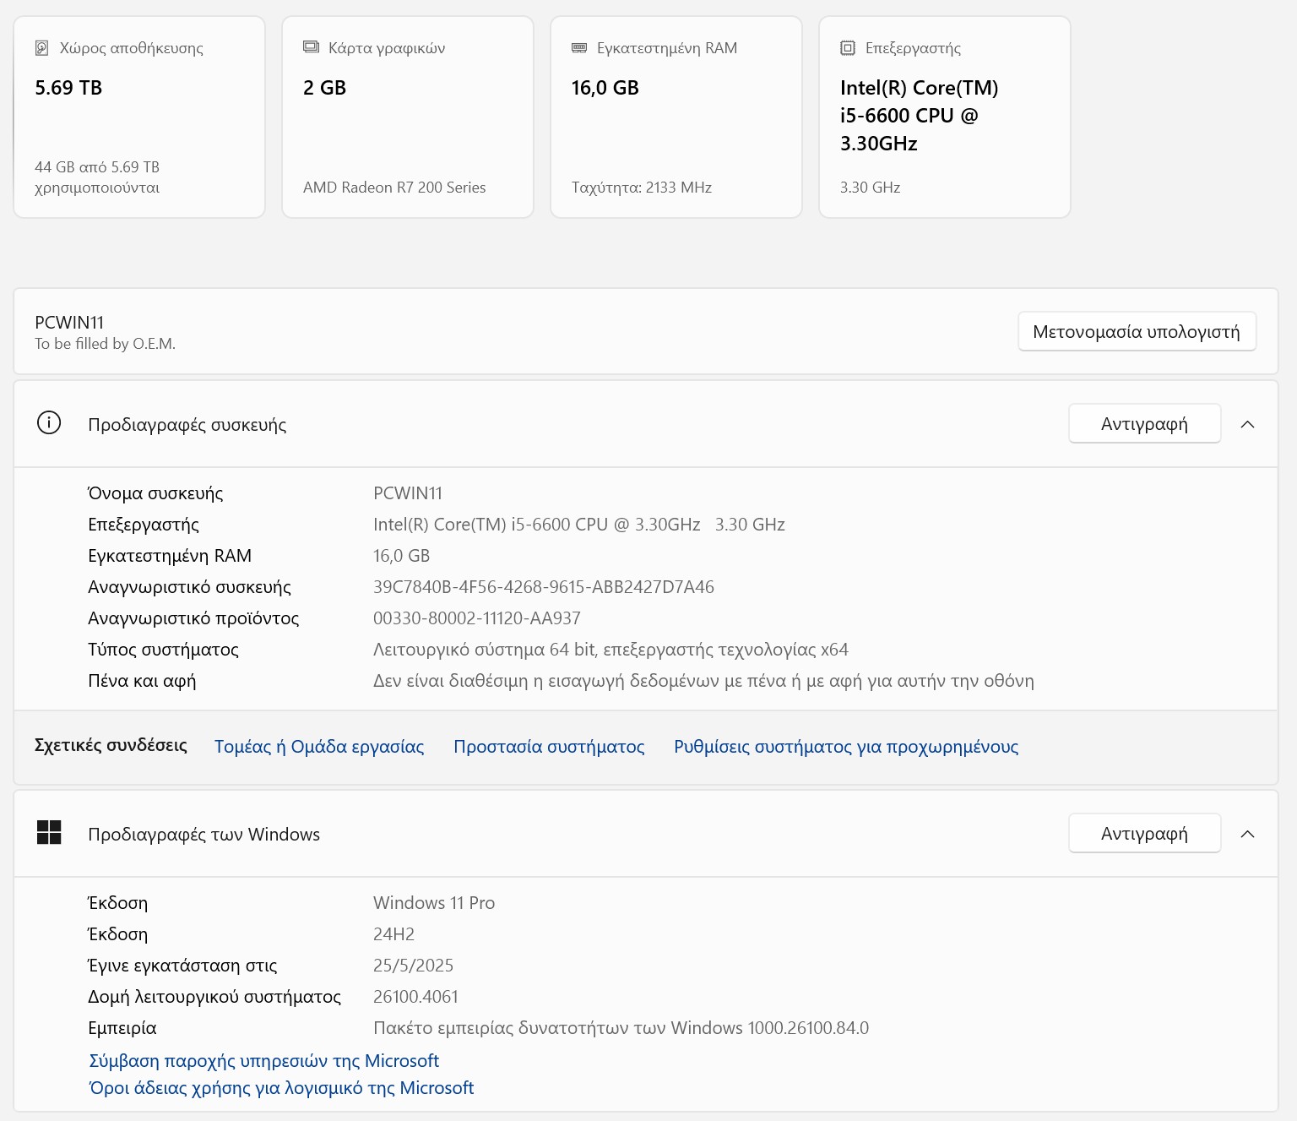Click the graphics card icon
Viewport: 1297px width, 1121px height.
[x=311, y=48]
